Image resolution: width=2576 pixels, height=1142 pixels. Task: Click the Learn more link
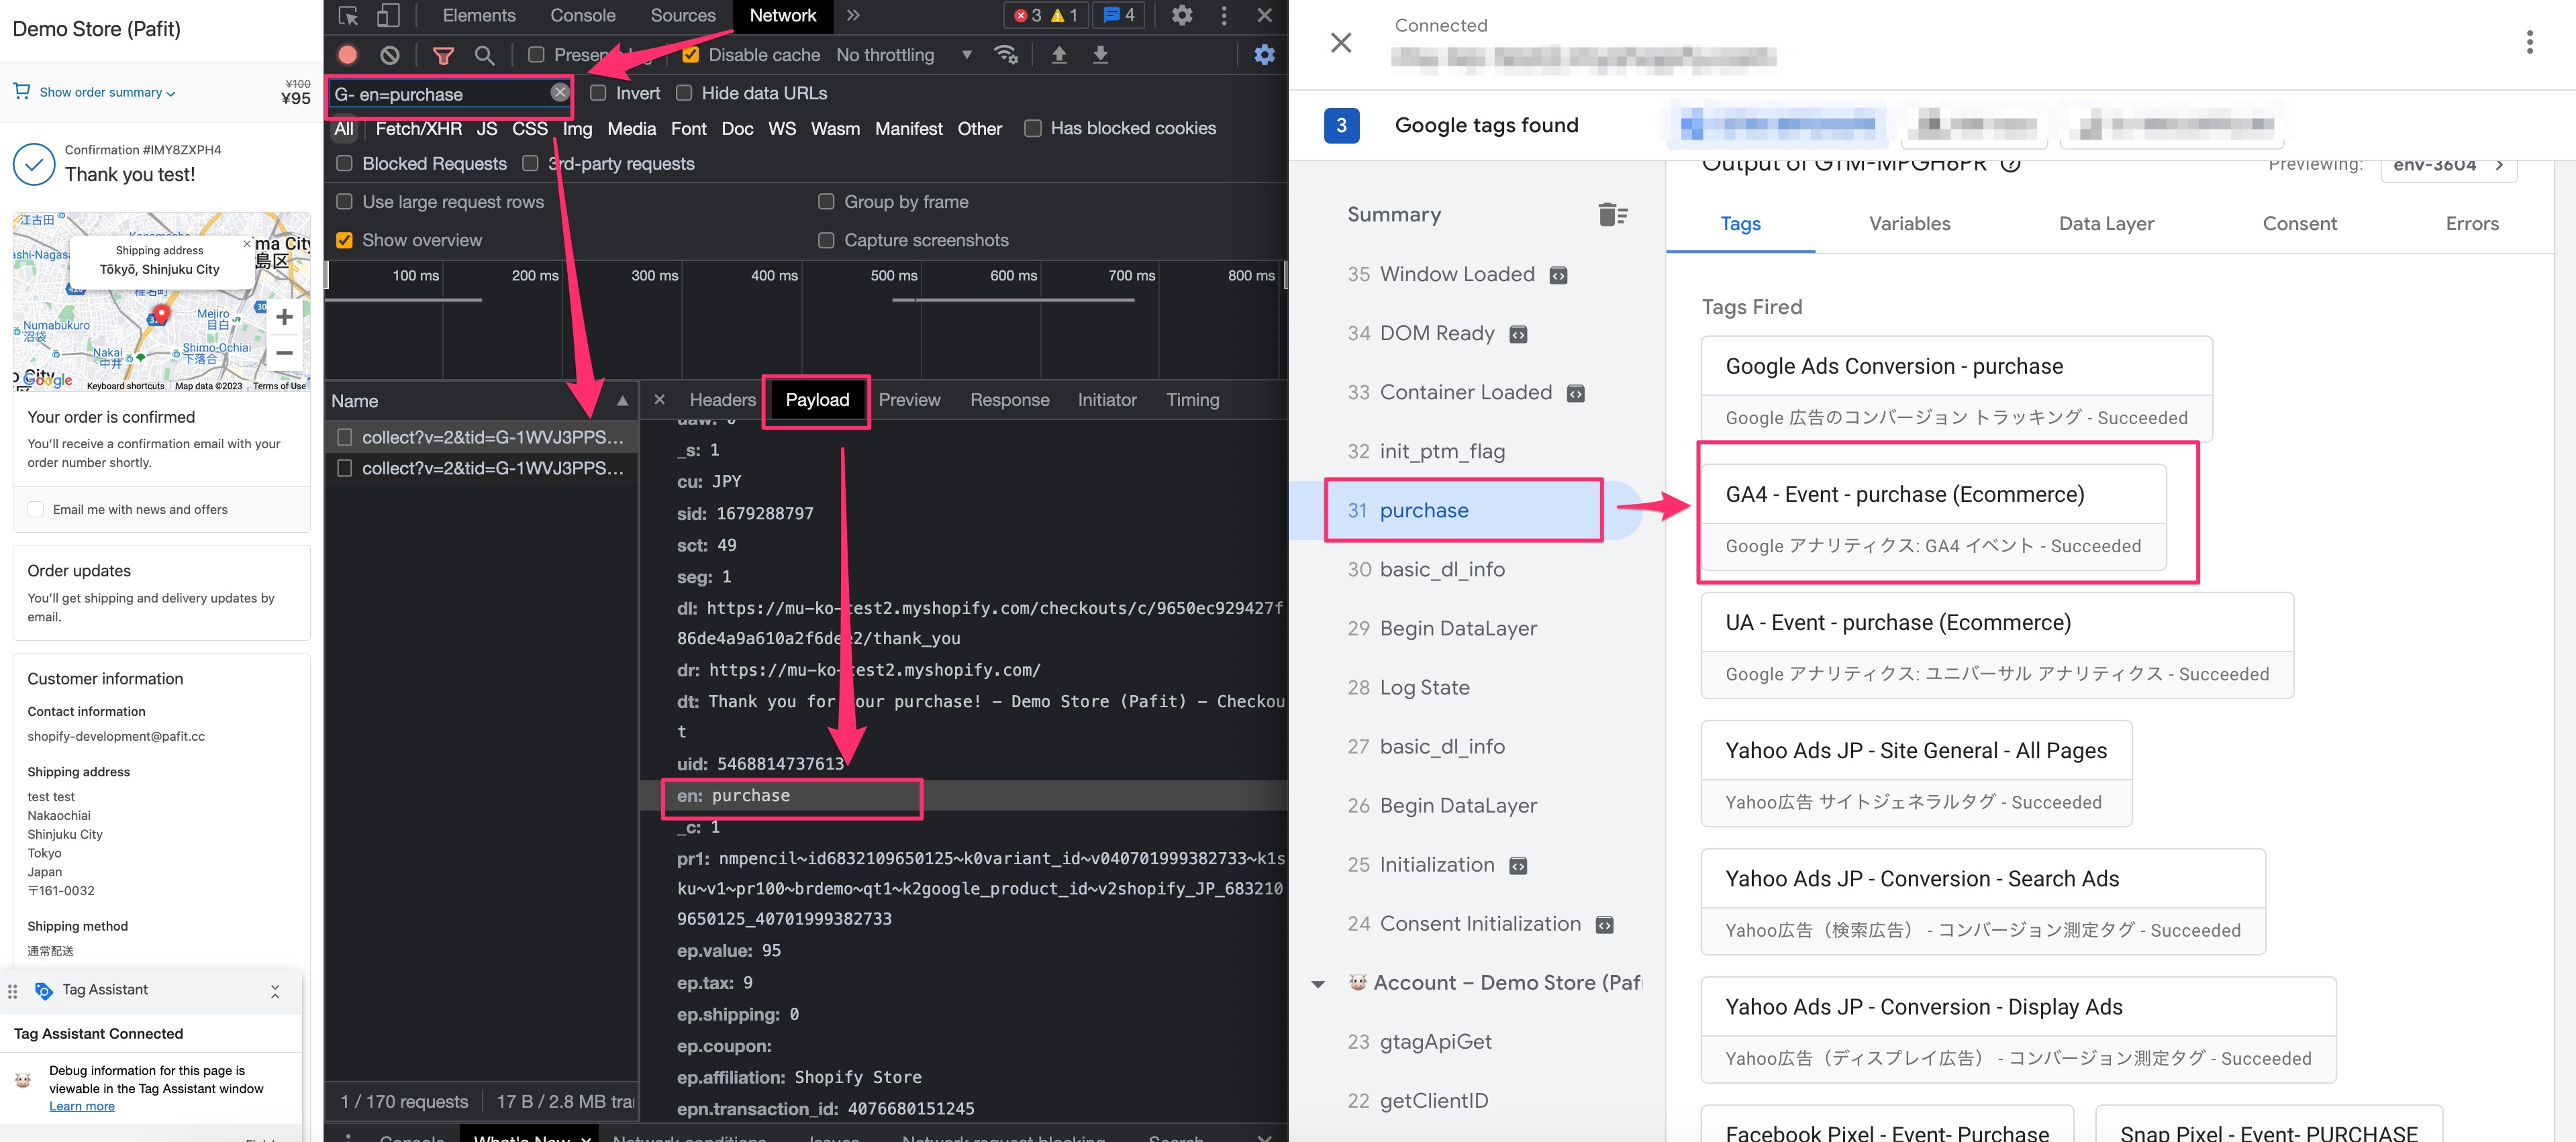click(82, 1106)
